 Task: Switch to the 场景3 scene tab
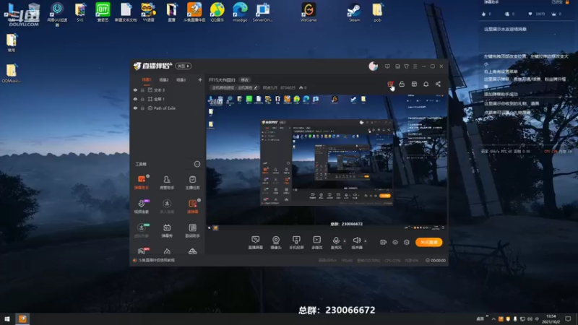coord(181,79)
